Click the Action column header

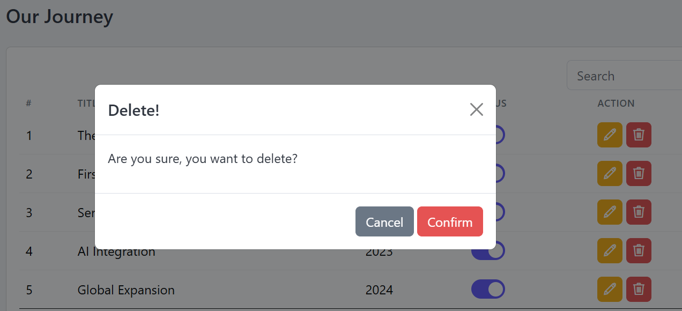click(616, 103)
